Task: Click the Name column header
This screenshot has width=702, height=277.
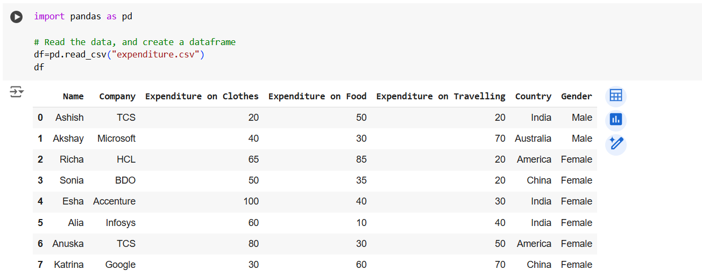Action: [73, 97]
